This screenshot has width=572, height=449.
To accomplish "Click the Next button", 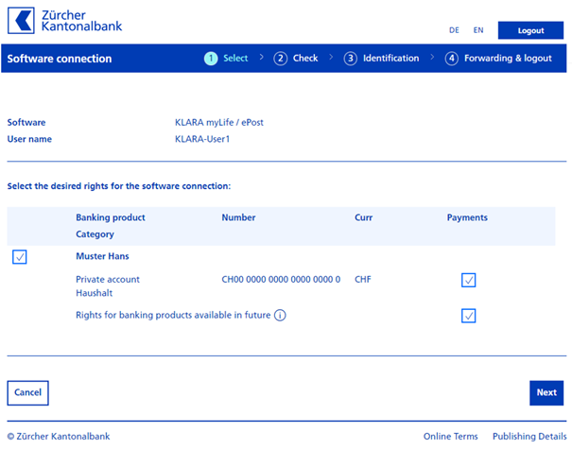I will (546, 393).
